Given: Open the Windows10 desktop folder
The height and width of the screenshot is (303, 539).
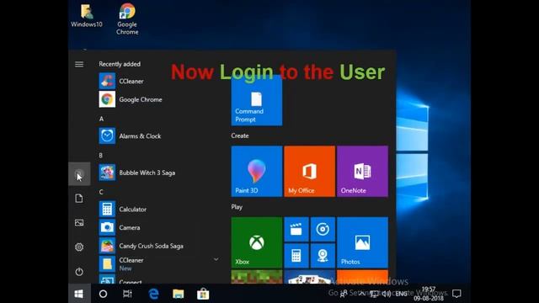Looking at the screenshot, I should [x=87, y=15].
